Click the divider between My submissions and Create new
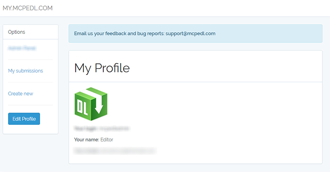The width and height of the screenshot is (330, 172). [x=31, y=82]
